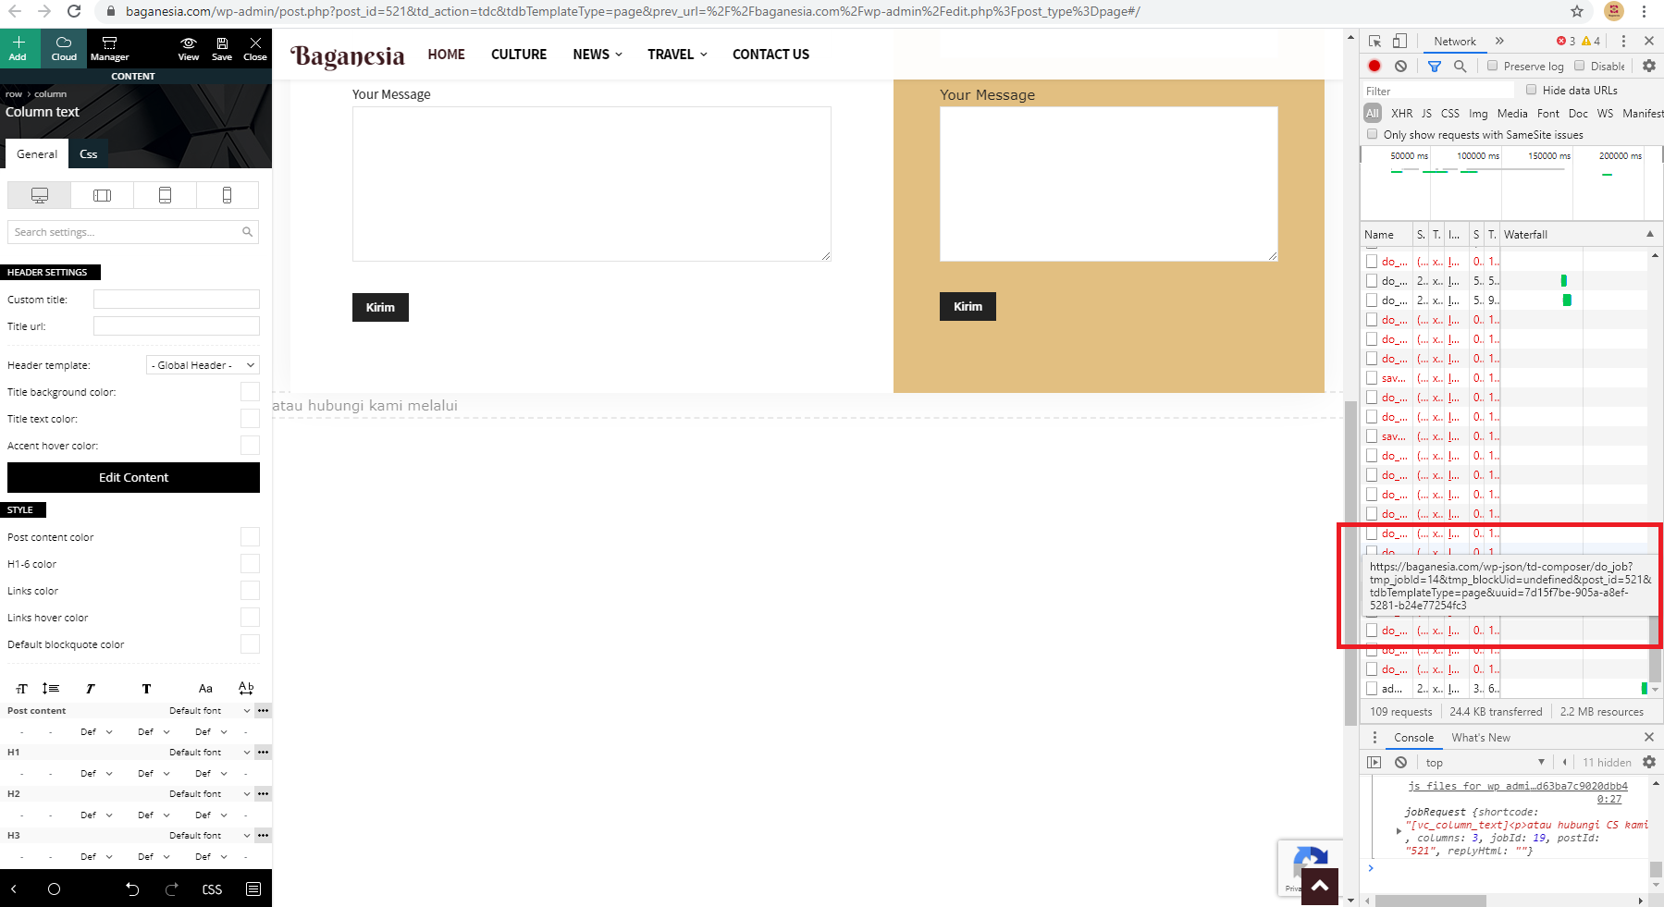The width and height of the screenshot is (1664, 907).
Task: Pick the Title background color swatch
Action: [250, 392]
